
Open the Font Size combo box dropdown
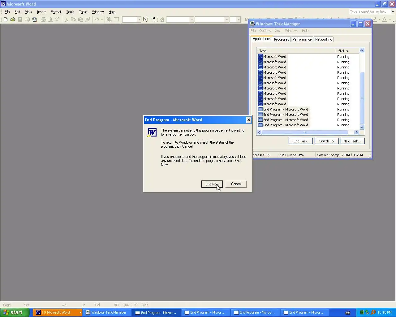pos(239,20)
